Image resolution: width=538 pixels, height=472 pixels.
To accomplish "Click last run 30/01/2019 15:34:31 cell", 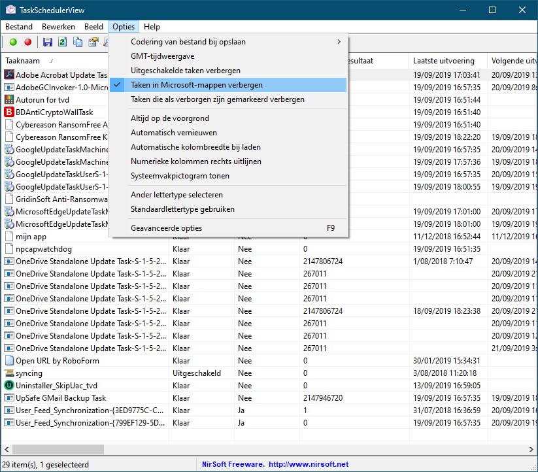I will 446,360.
